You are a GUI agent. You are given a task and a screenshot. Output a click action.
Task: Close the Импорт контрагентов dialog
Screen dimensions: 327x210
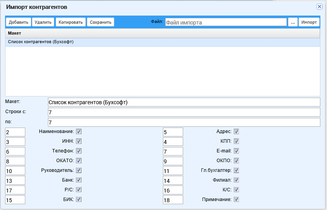(319, 7)
